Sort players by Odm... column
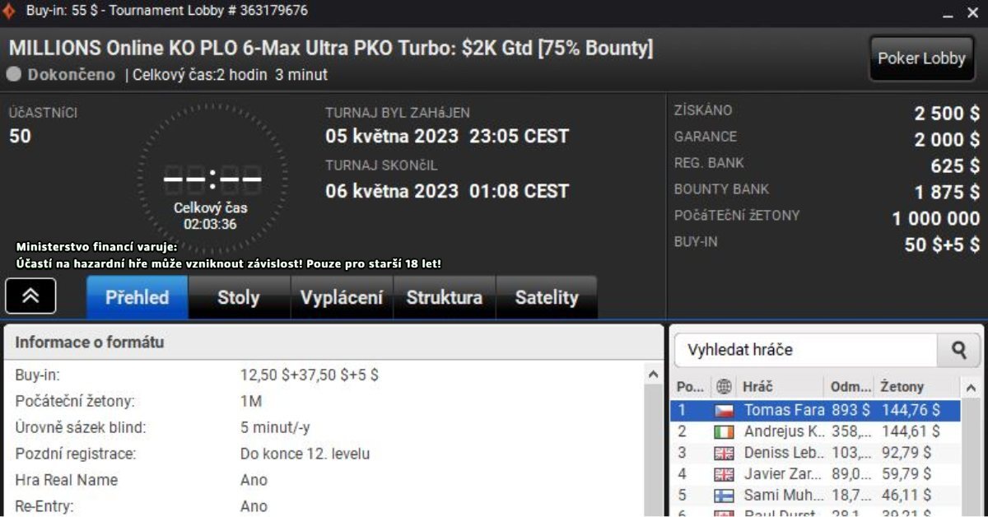 click(850, 387)
